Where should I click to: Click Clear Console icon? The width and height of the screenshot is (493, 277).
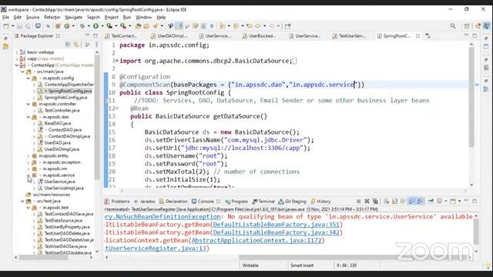point(387,202)
